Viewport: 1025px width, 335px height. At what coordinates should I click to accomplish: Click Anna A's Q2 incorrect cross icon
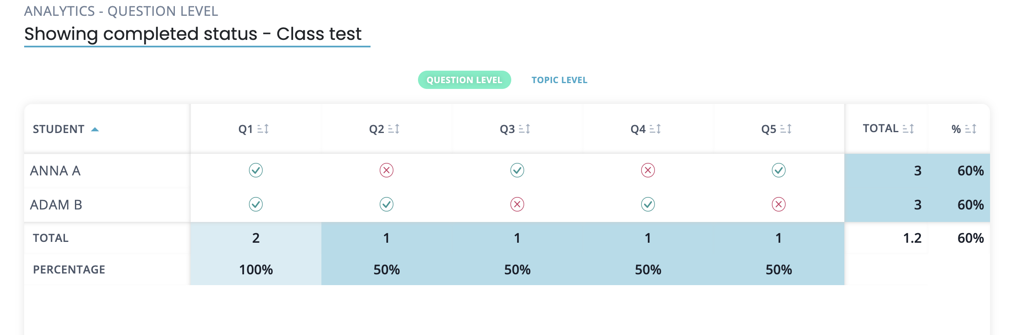click(386, 170)
